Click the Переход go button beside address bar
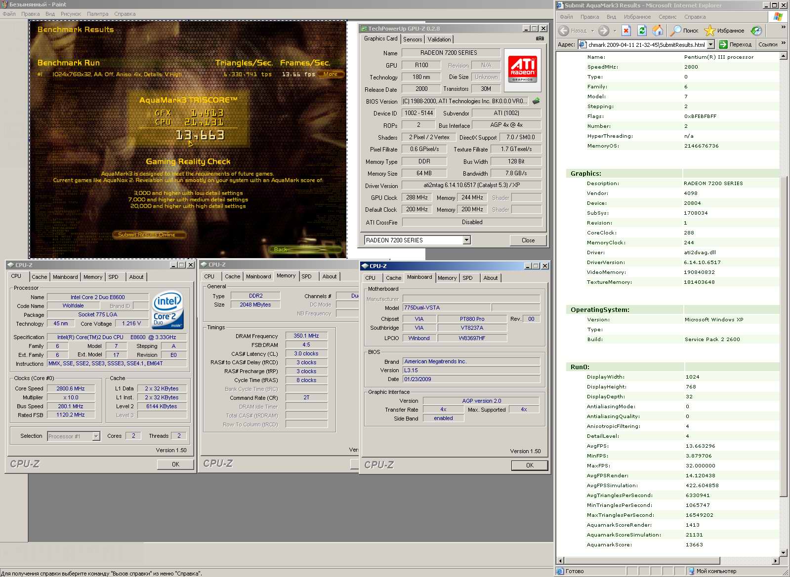790x577 pixels. coord(736,44)
